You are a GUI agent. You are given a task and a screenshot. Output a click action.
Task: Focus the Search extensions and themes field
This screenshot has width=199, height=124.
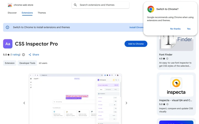pos(100,5)
